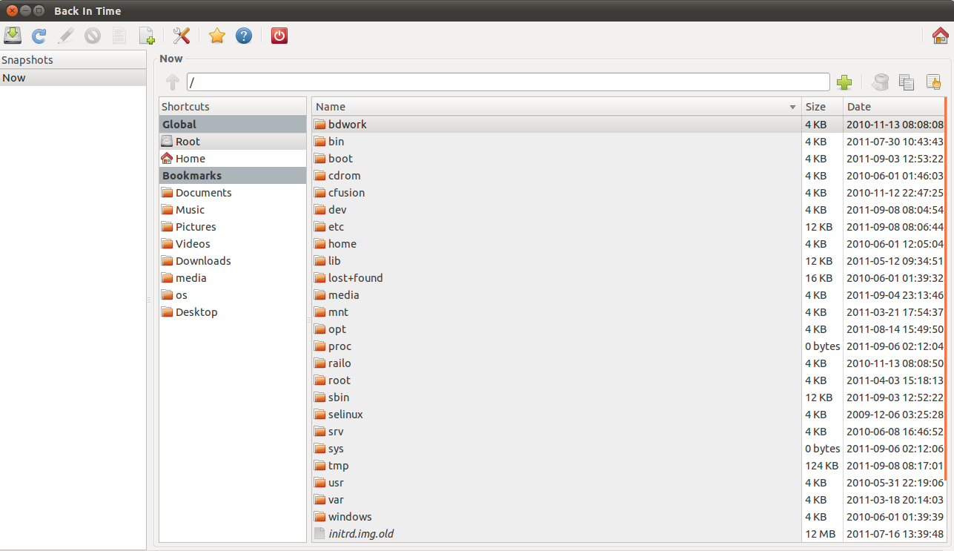The image size is (954, 551).
Task: Add current folder to bookmarks with green plus
Action: [x=844, y=82]
